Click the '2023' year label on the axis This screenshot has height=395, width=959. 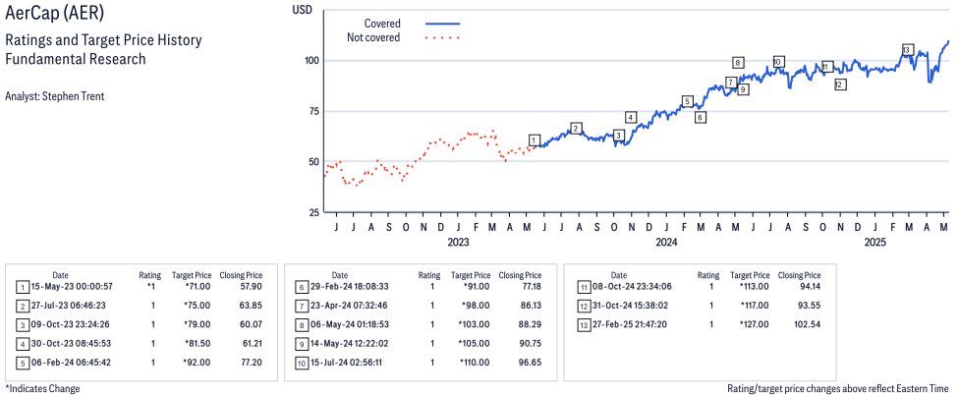click(458, 243)
